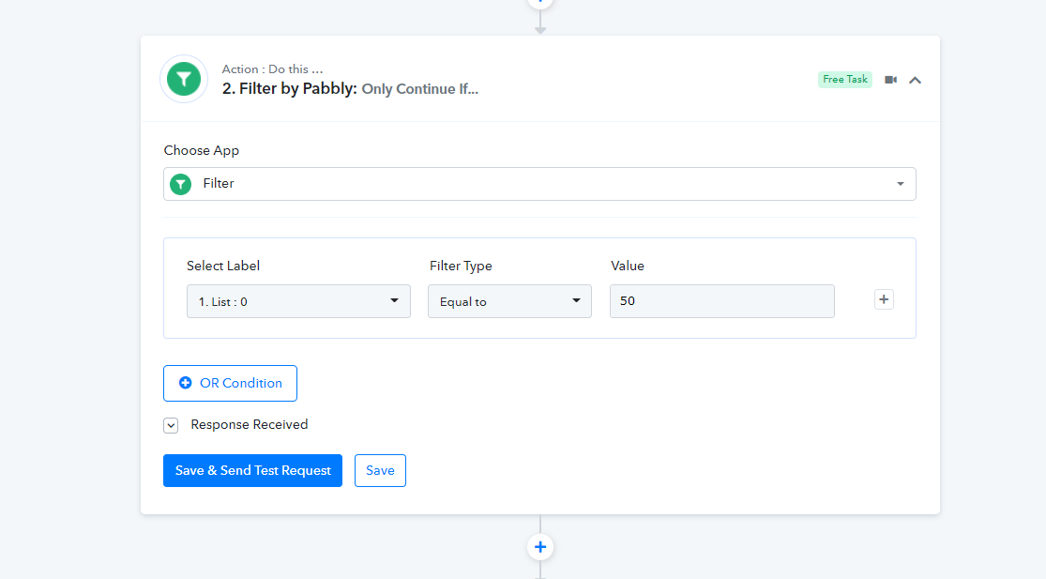
Task: Collapse the Filter by Pabbly step
Action: pyautogui.click(x=916, y=80)
